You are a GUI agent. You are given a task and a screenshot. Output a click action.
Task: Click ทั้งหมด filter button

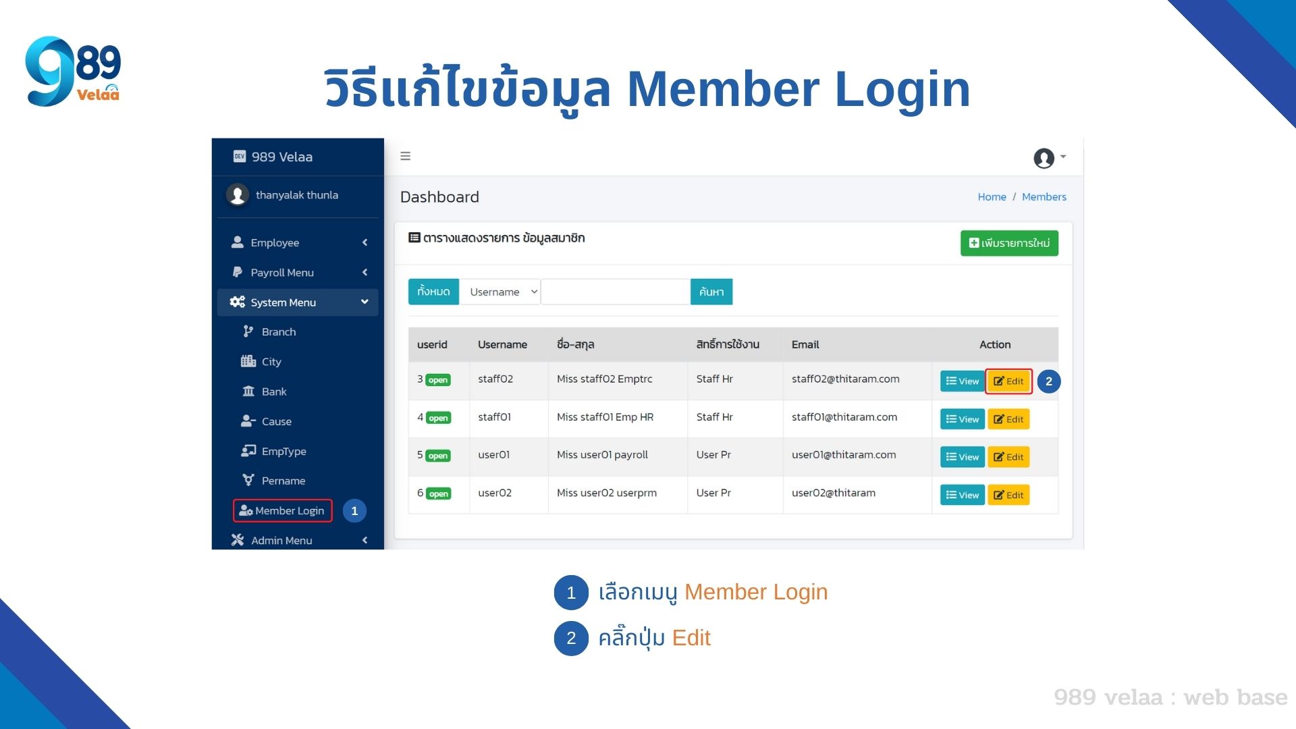coord(433,291)
